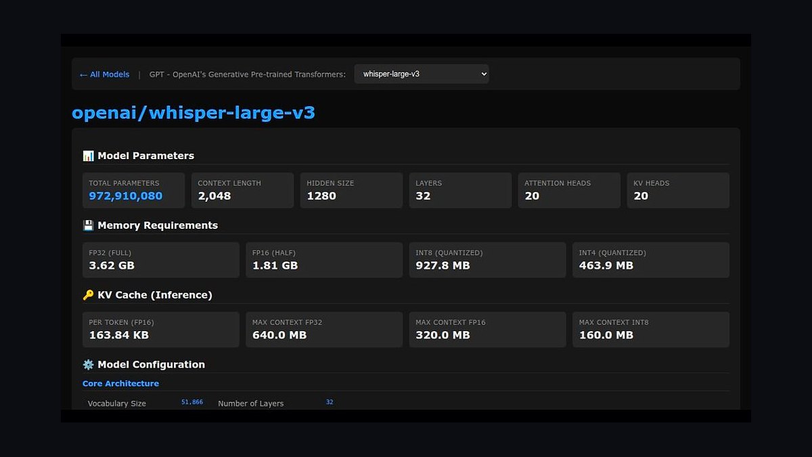Select the Total Parameters value 972,910,080
Image resolution: width=812 pixels, height=457 pixels.
[x=126, y=196]
